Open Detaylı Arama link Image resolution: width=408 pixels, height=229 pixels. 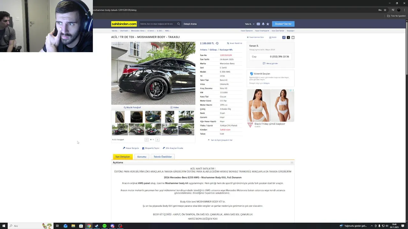pyautogui.click(x=190, y=24)
